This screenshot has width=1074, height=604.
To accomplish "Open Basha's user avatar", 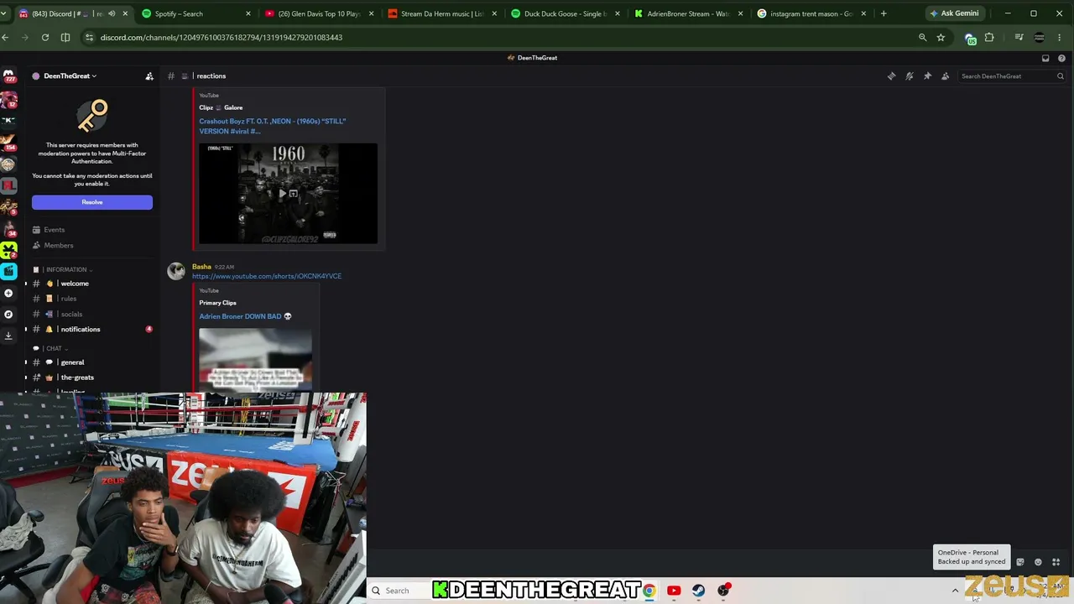I will tap(176, 271).
